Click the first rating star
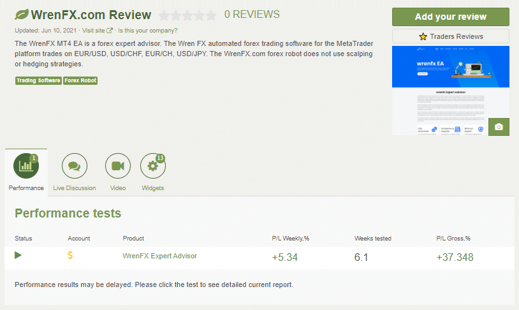This screenshot has width=519, height=310. tap(163, 15)
